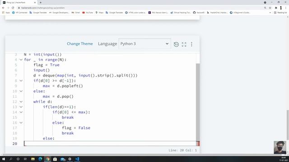Open a new browser tab
Viewport: 289px width, 162px height.
point(41,3)
